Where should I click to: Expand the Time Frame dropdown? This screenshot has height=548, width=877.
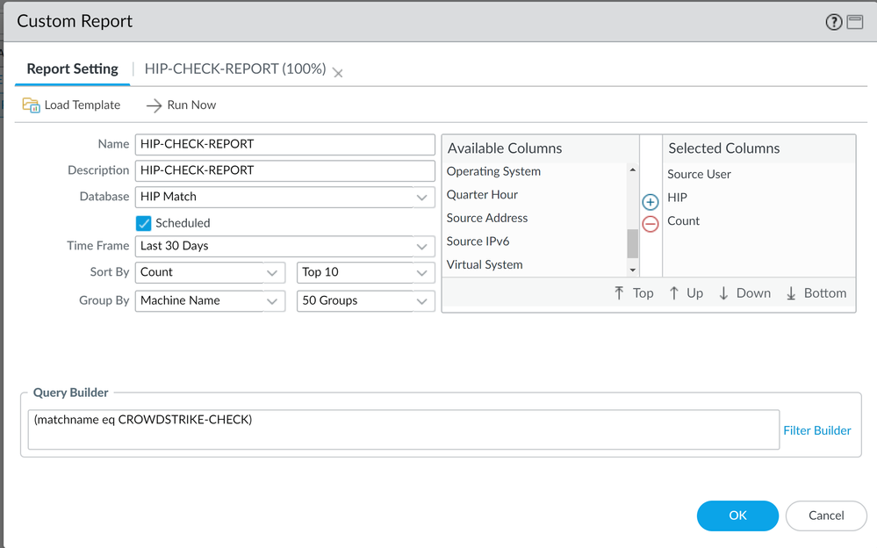tap(422, 247)
